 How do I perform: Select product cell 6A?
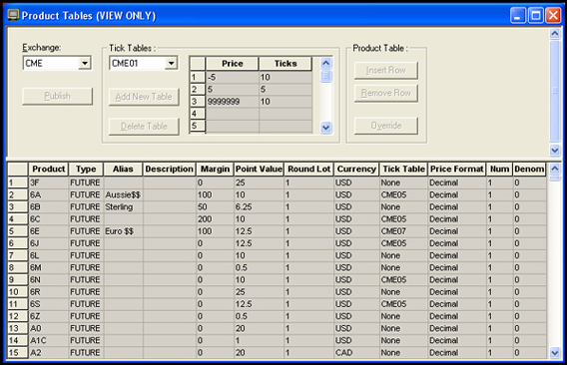click(49, 195)
